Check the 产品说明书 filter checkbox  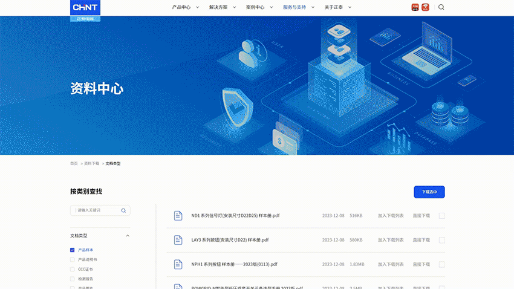(73, 259)
